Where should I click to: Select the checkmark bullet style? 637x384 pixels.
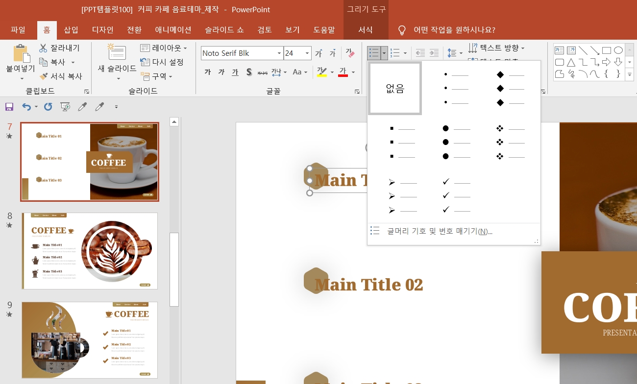click(457, 195)
